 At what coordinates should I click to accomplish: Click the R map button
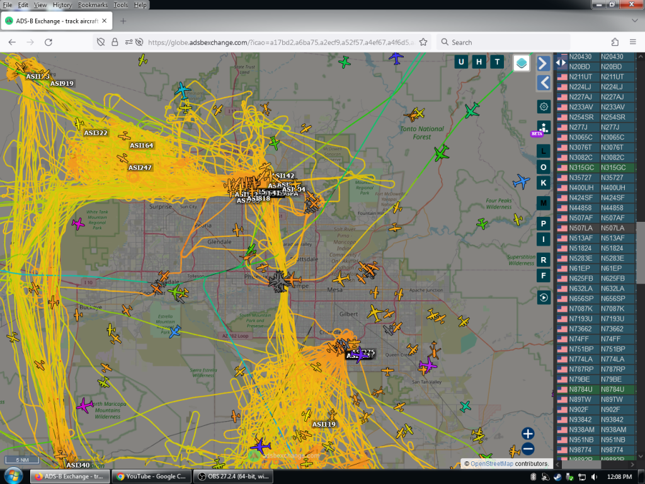click(544, 260)
